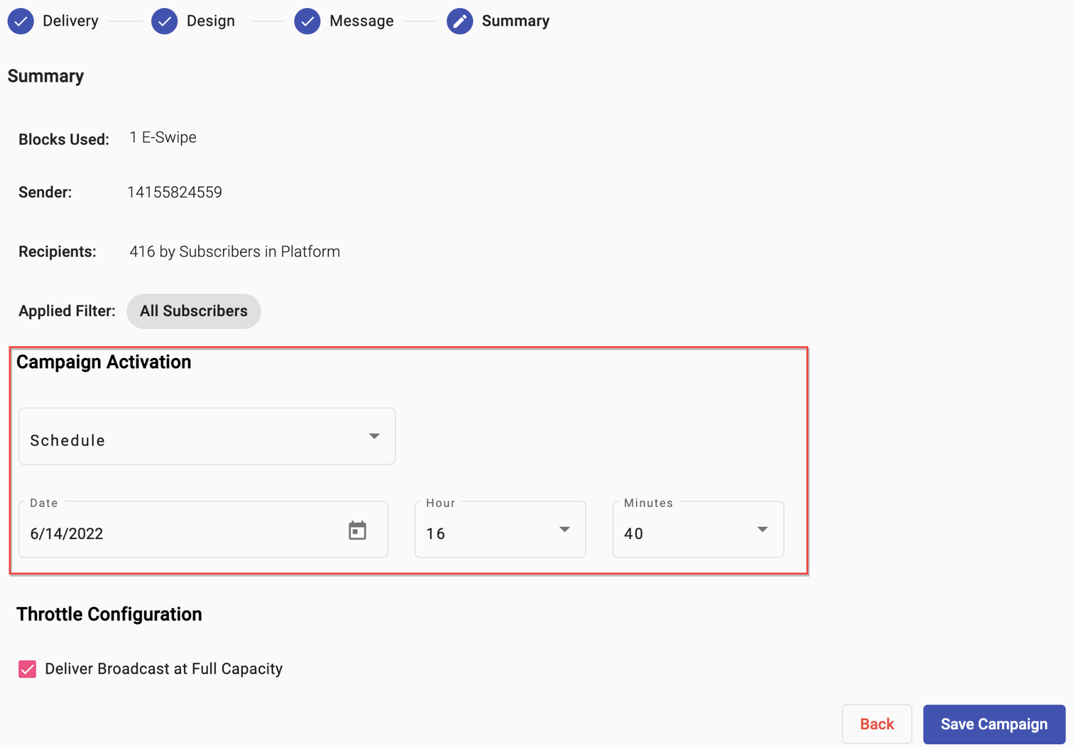Go to the Delivery step label
The image size is (1074, 747).
click(x=70, y=21)
